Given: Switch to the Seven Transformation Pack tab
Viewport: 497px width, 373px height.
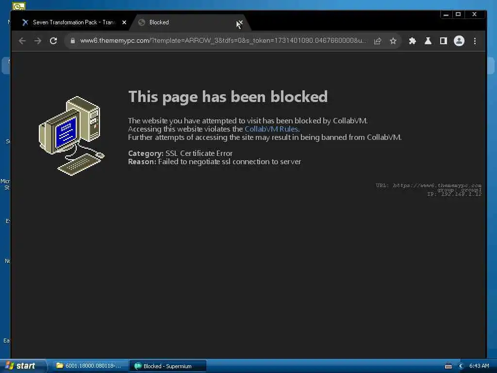Looking at the screenshot, I should pos(74,22).
